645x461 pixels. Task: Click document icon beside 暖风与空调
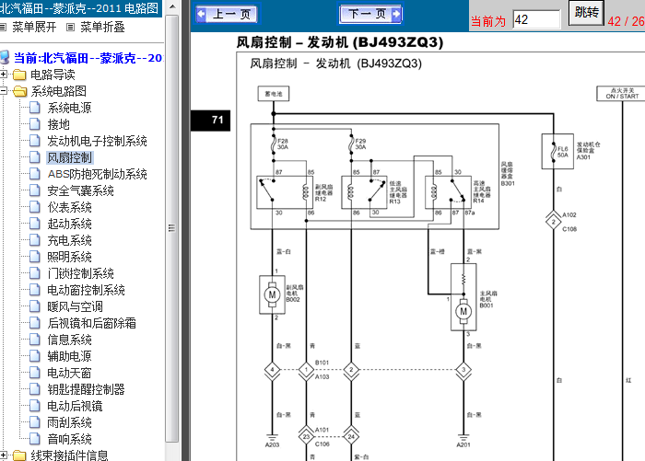35,306
